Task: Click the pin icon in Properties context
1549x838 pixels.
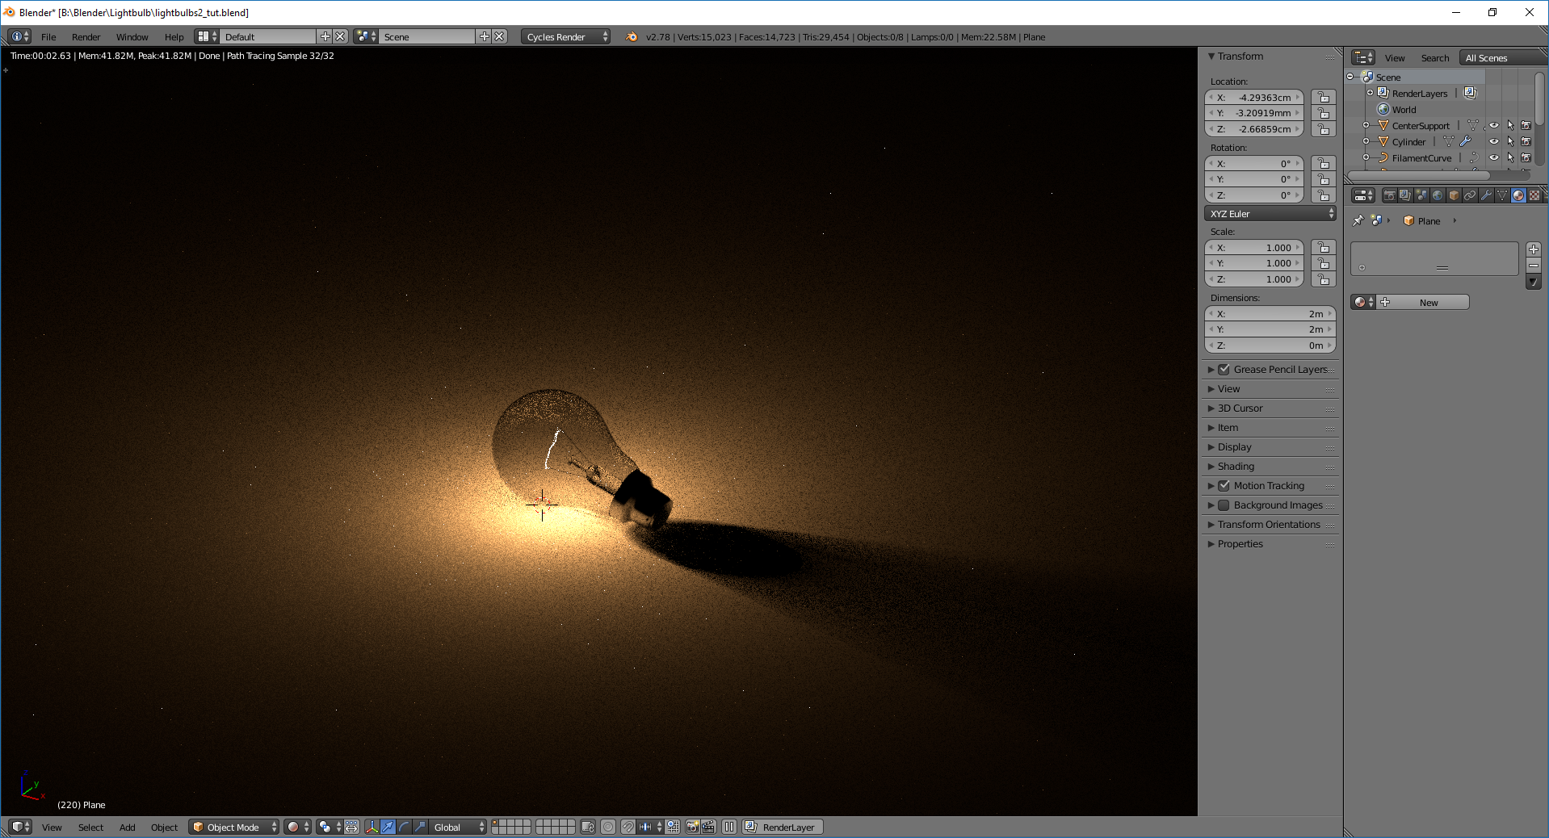Action: [1358, 220]
